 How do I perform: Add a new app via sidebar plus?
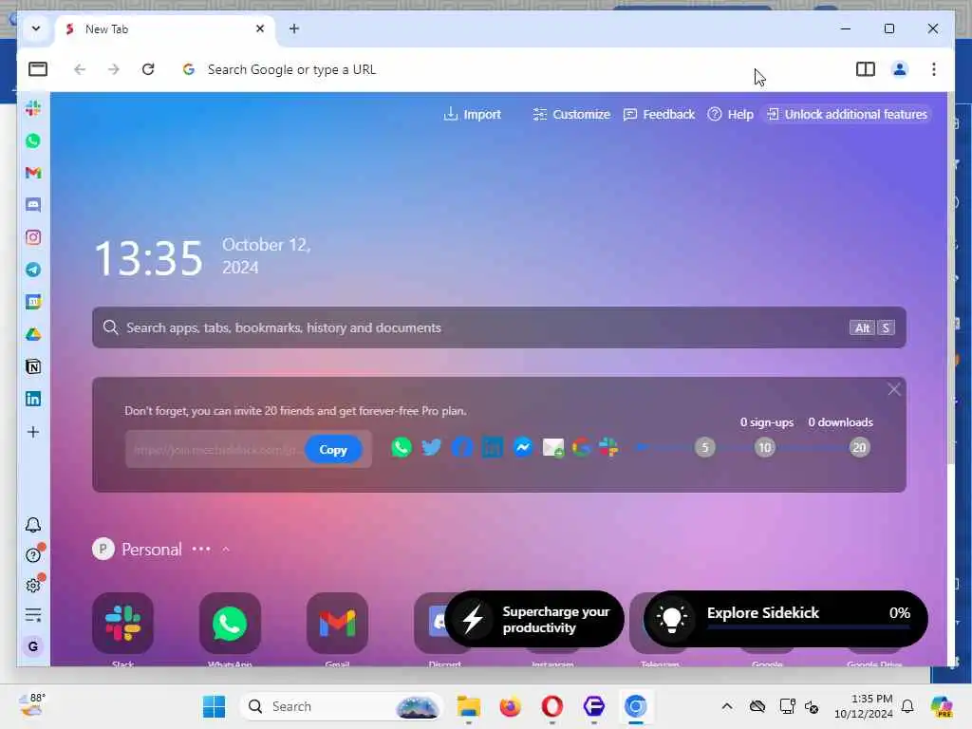(x=33, y=432)
